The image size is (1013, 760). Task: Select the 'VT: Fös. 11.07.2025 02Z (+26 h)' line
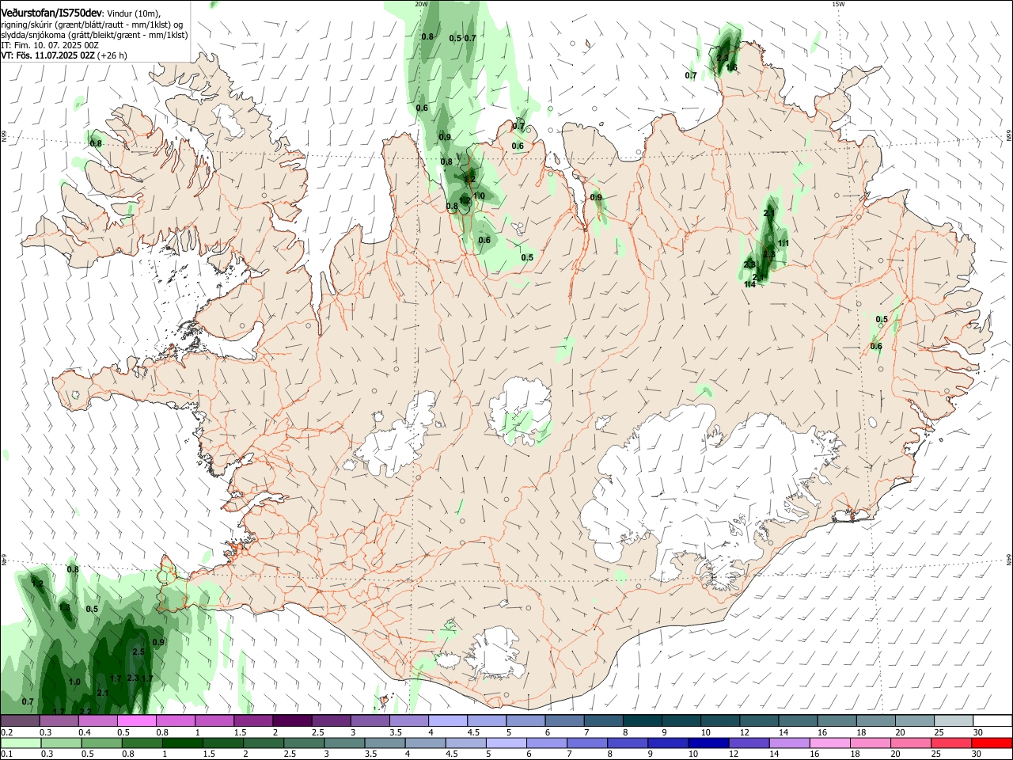(64, 55)
